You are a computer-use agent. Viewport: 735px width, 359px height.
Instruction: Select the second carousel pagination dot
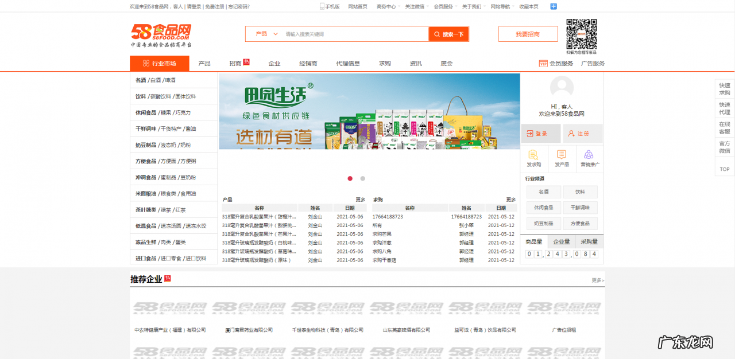pyautogui.click(x=362, y=178)
